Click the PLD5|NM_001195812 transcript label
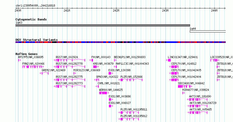The width and height of the screenshot is (233, 122). (x=134, y=116)
